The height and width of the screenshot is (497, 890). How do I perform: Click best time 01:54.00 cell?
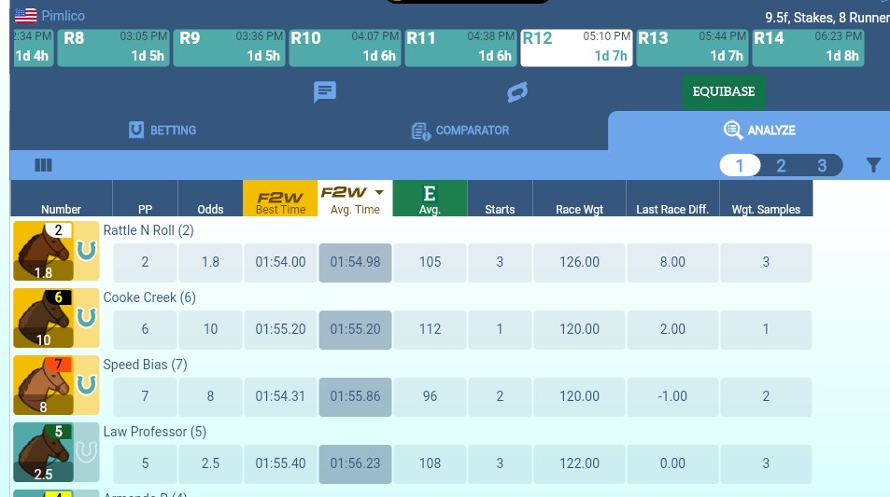coord(280,262)
